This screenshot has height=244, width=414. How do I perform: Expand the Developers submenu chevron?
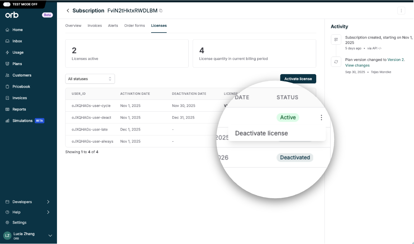[x=48, y=202]
